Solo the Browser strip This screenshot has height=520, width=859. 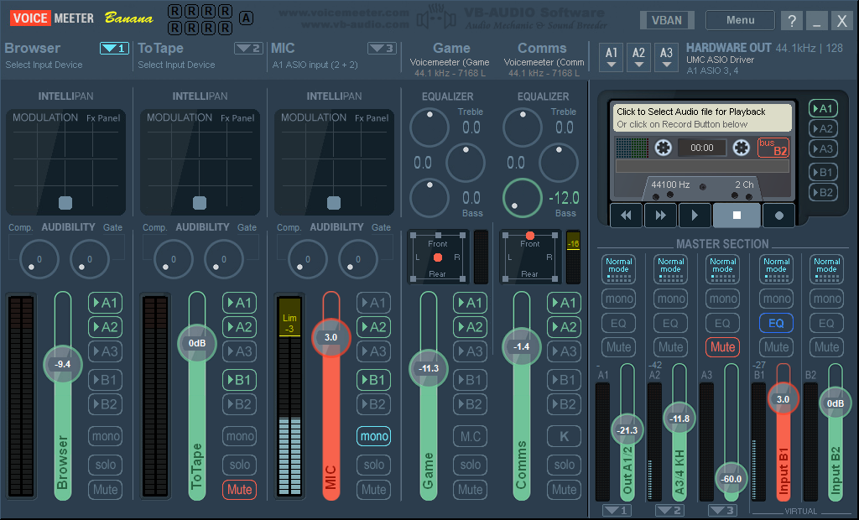pyautogui.click(x=105, y=465)
